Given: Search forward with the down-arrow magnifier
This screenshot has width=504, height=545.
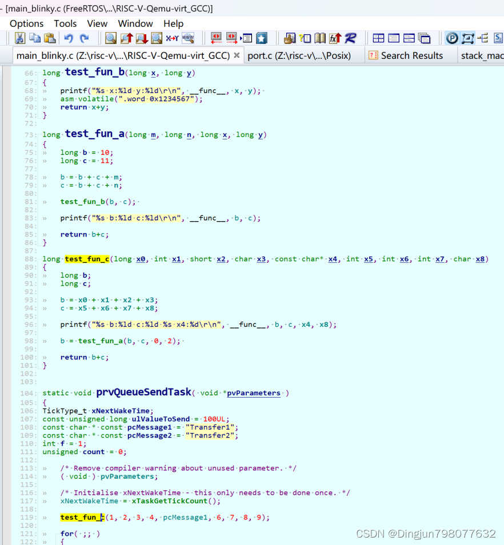Looking at the screenshot, I should (x=142, y=38).
